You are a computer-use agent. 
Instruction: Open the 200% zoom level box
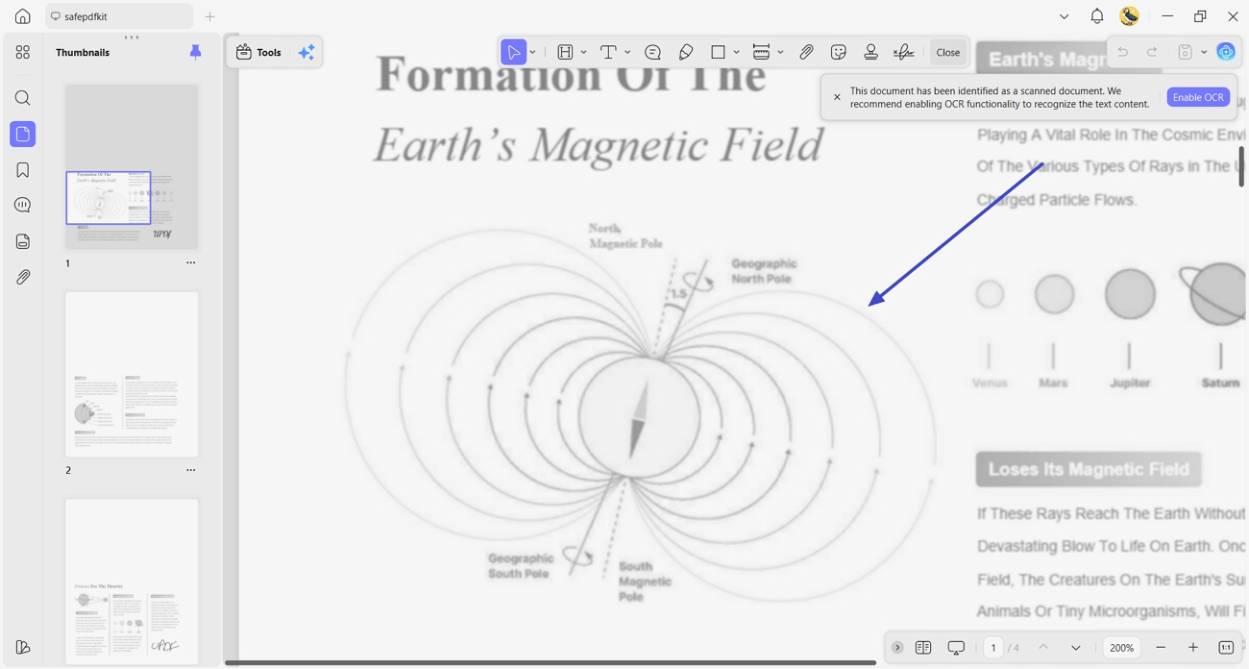(x=1122, y=648)
